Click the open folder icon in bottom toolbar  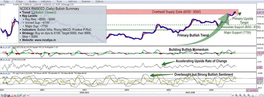pyautogui.click(x=12, y=95)
